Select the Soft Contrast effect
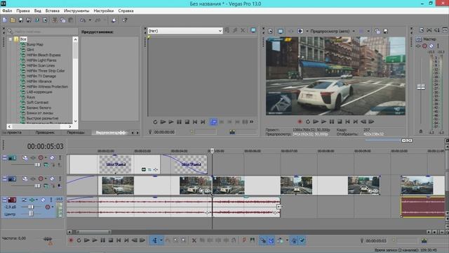This screenshot has height=253, width=449. 37,103
